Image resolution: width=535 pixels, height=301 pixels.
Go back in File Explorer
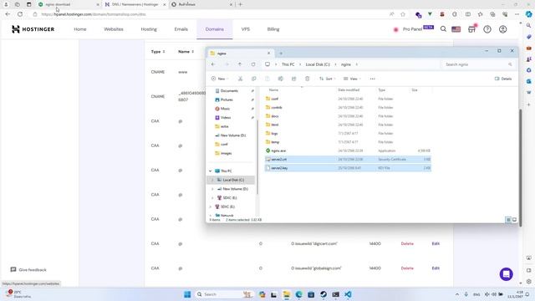tap(213, 64)
